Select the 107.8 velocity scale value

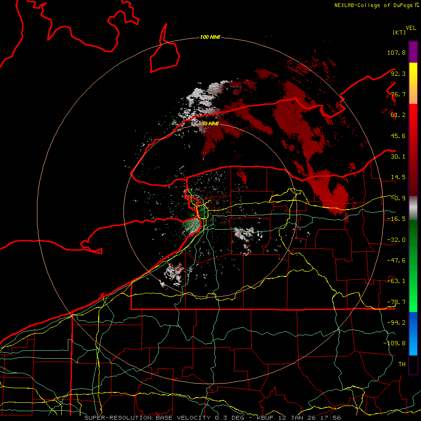coord(396,52)
